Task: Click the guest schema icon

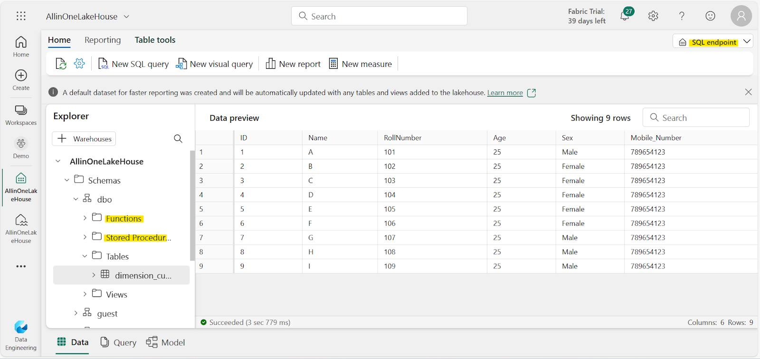Action: coord(87,312)
